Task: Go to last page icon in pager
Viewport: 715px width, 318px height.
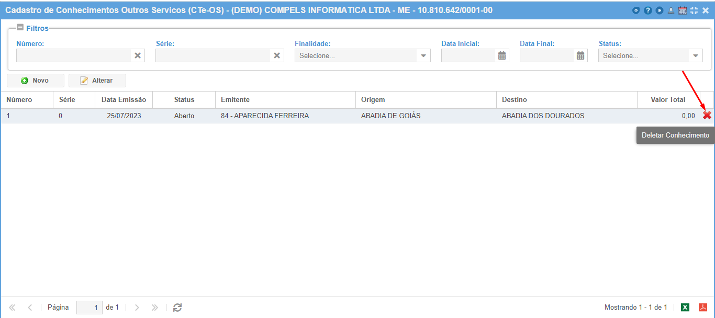Action: 154,308
